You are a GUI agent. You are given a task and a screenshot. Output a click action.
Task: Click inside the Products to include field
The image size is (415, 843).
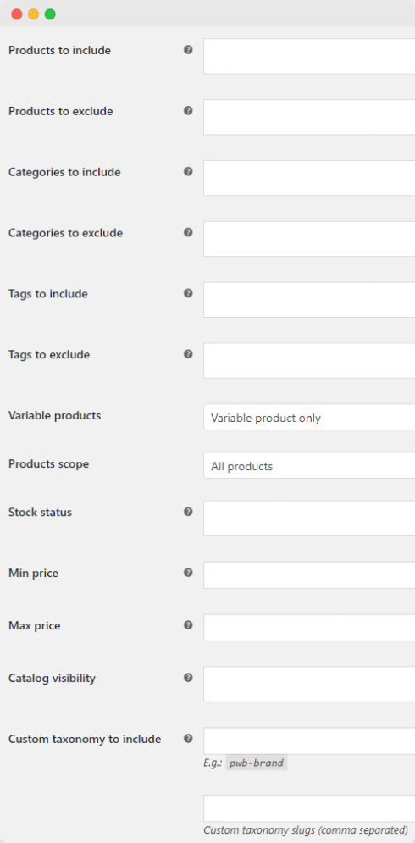(309, 56)
